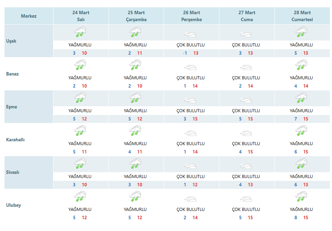
Task: Click Uşak rainy icon for 24 Mart
Action: (x=80, y=32)
